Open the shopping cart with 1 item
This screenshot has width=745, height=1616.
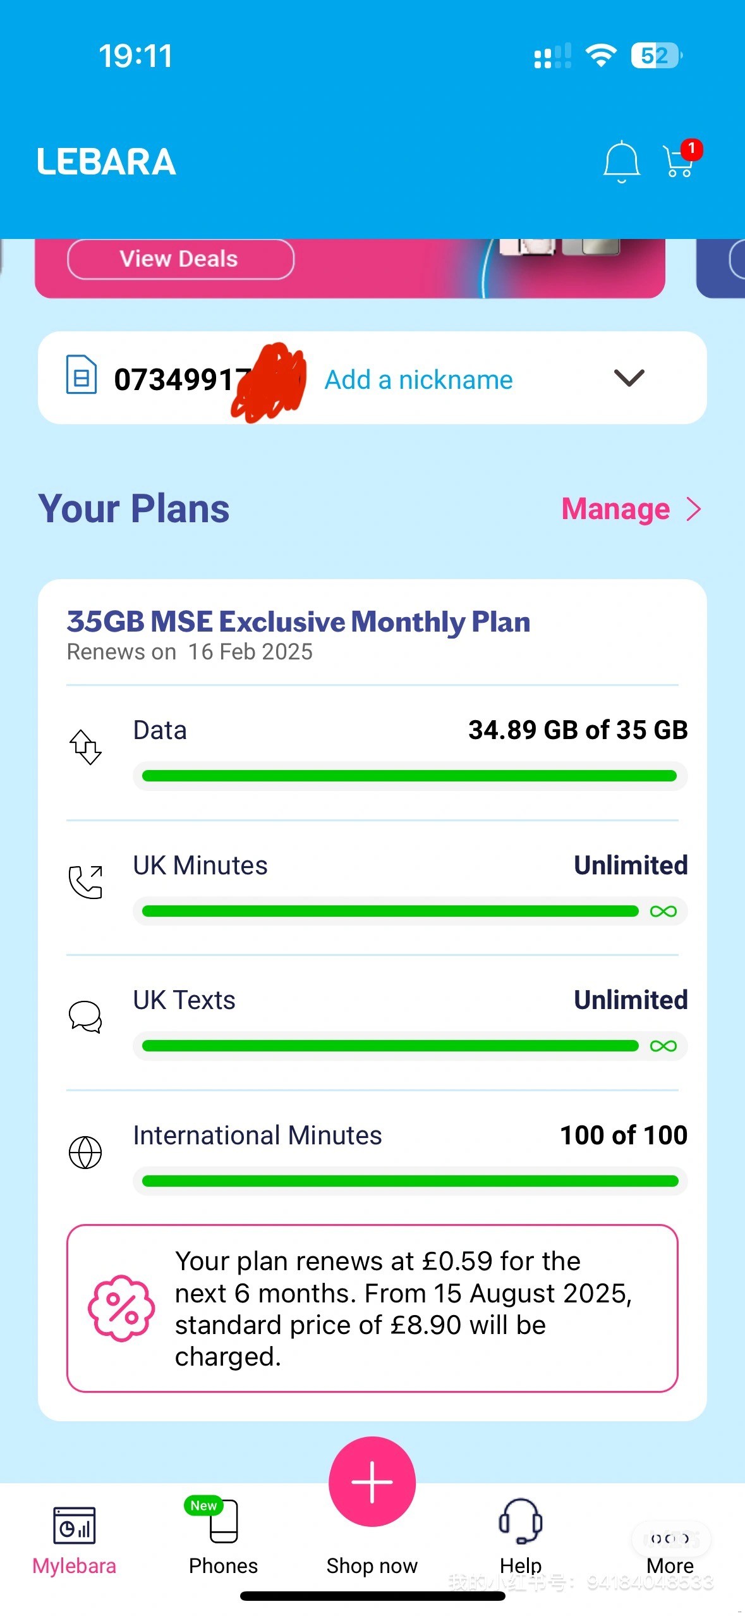click(677, 162)
